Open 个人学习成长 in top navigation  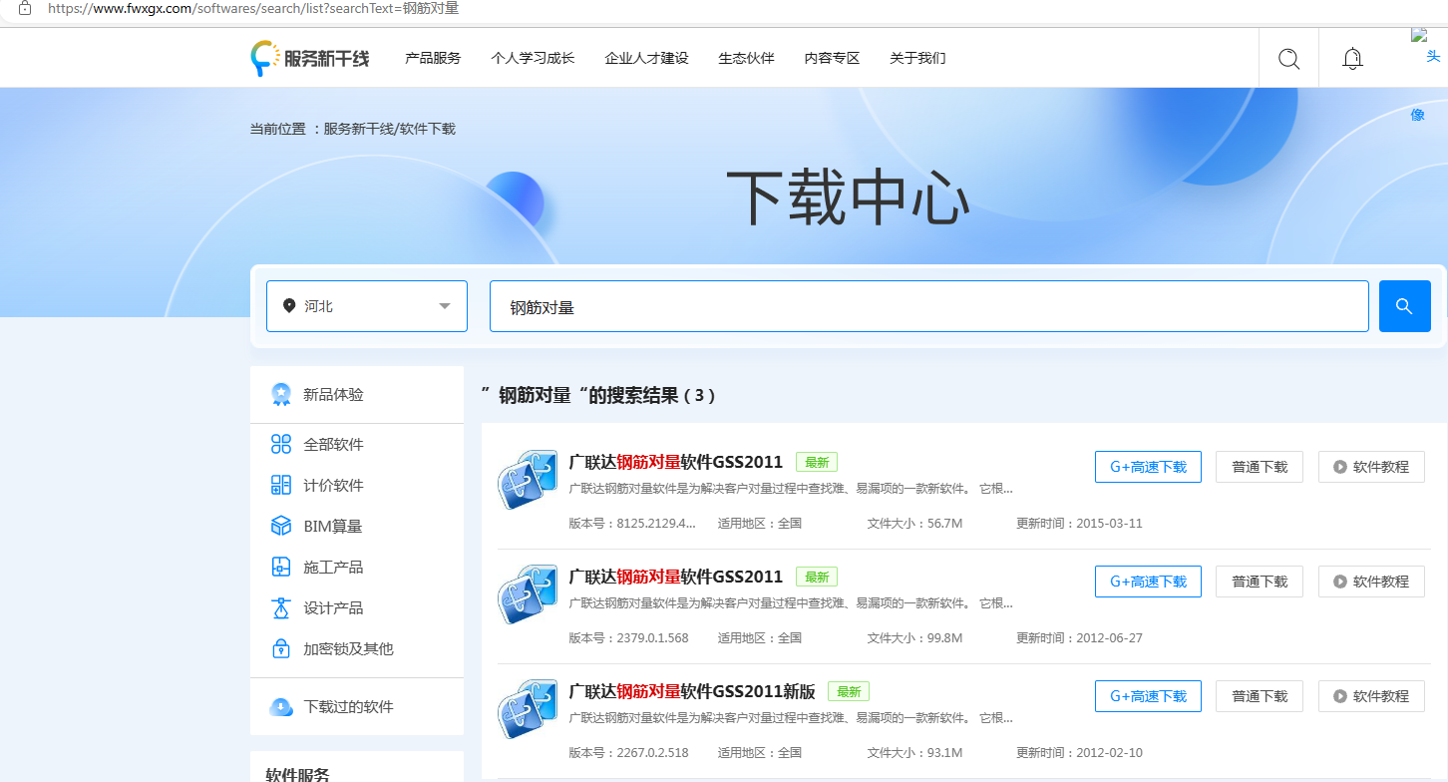click(x=533, y=58)
